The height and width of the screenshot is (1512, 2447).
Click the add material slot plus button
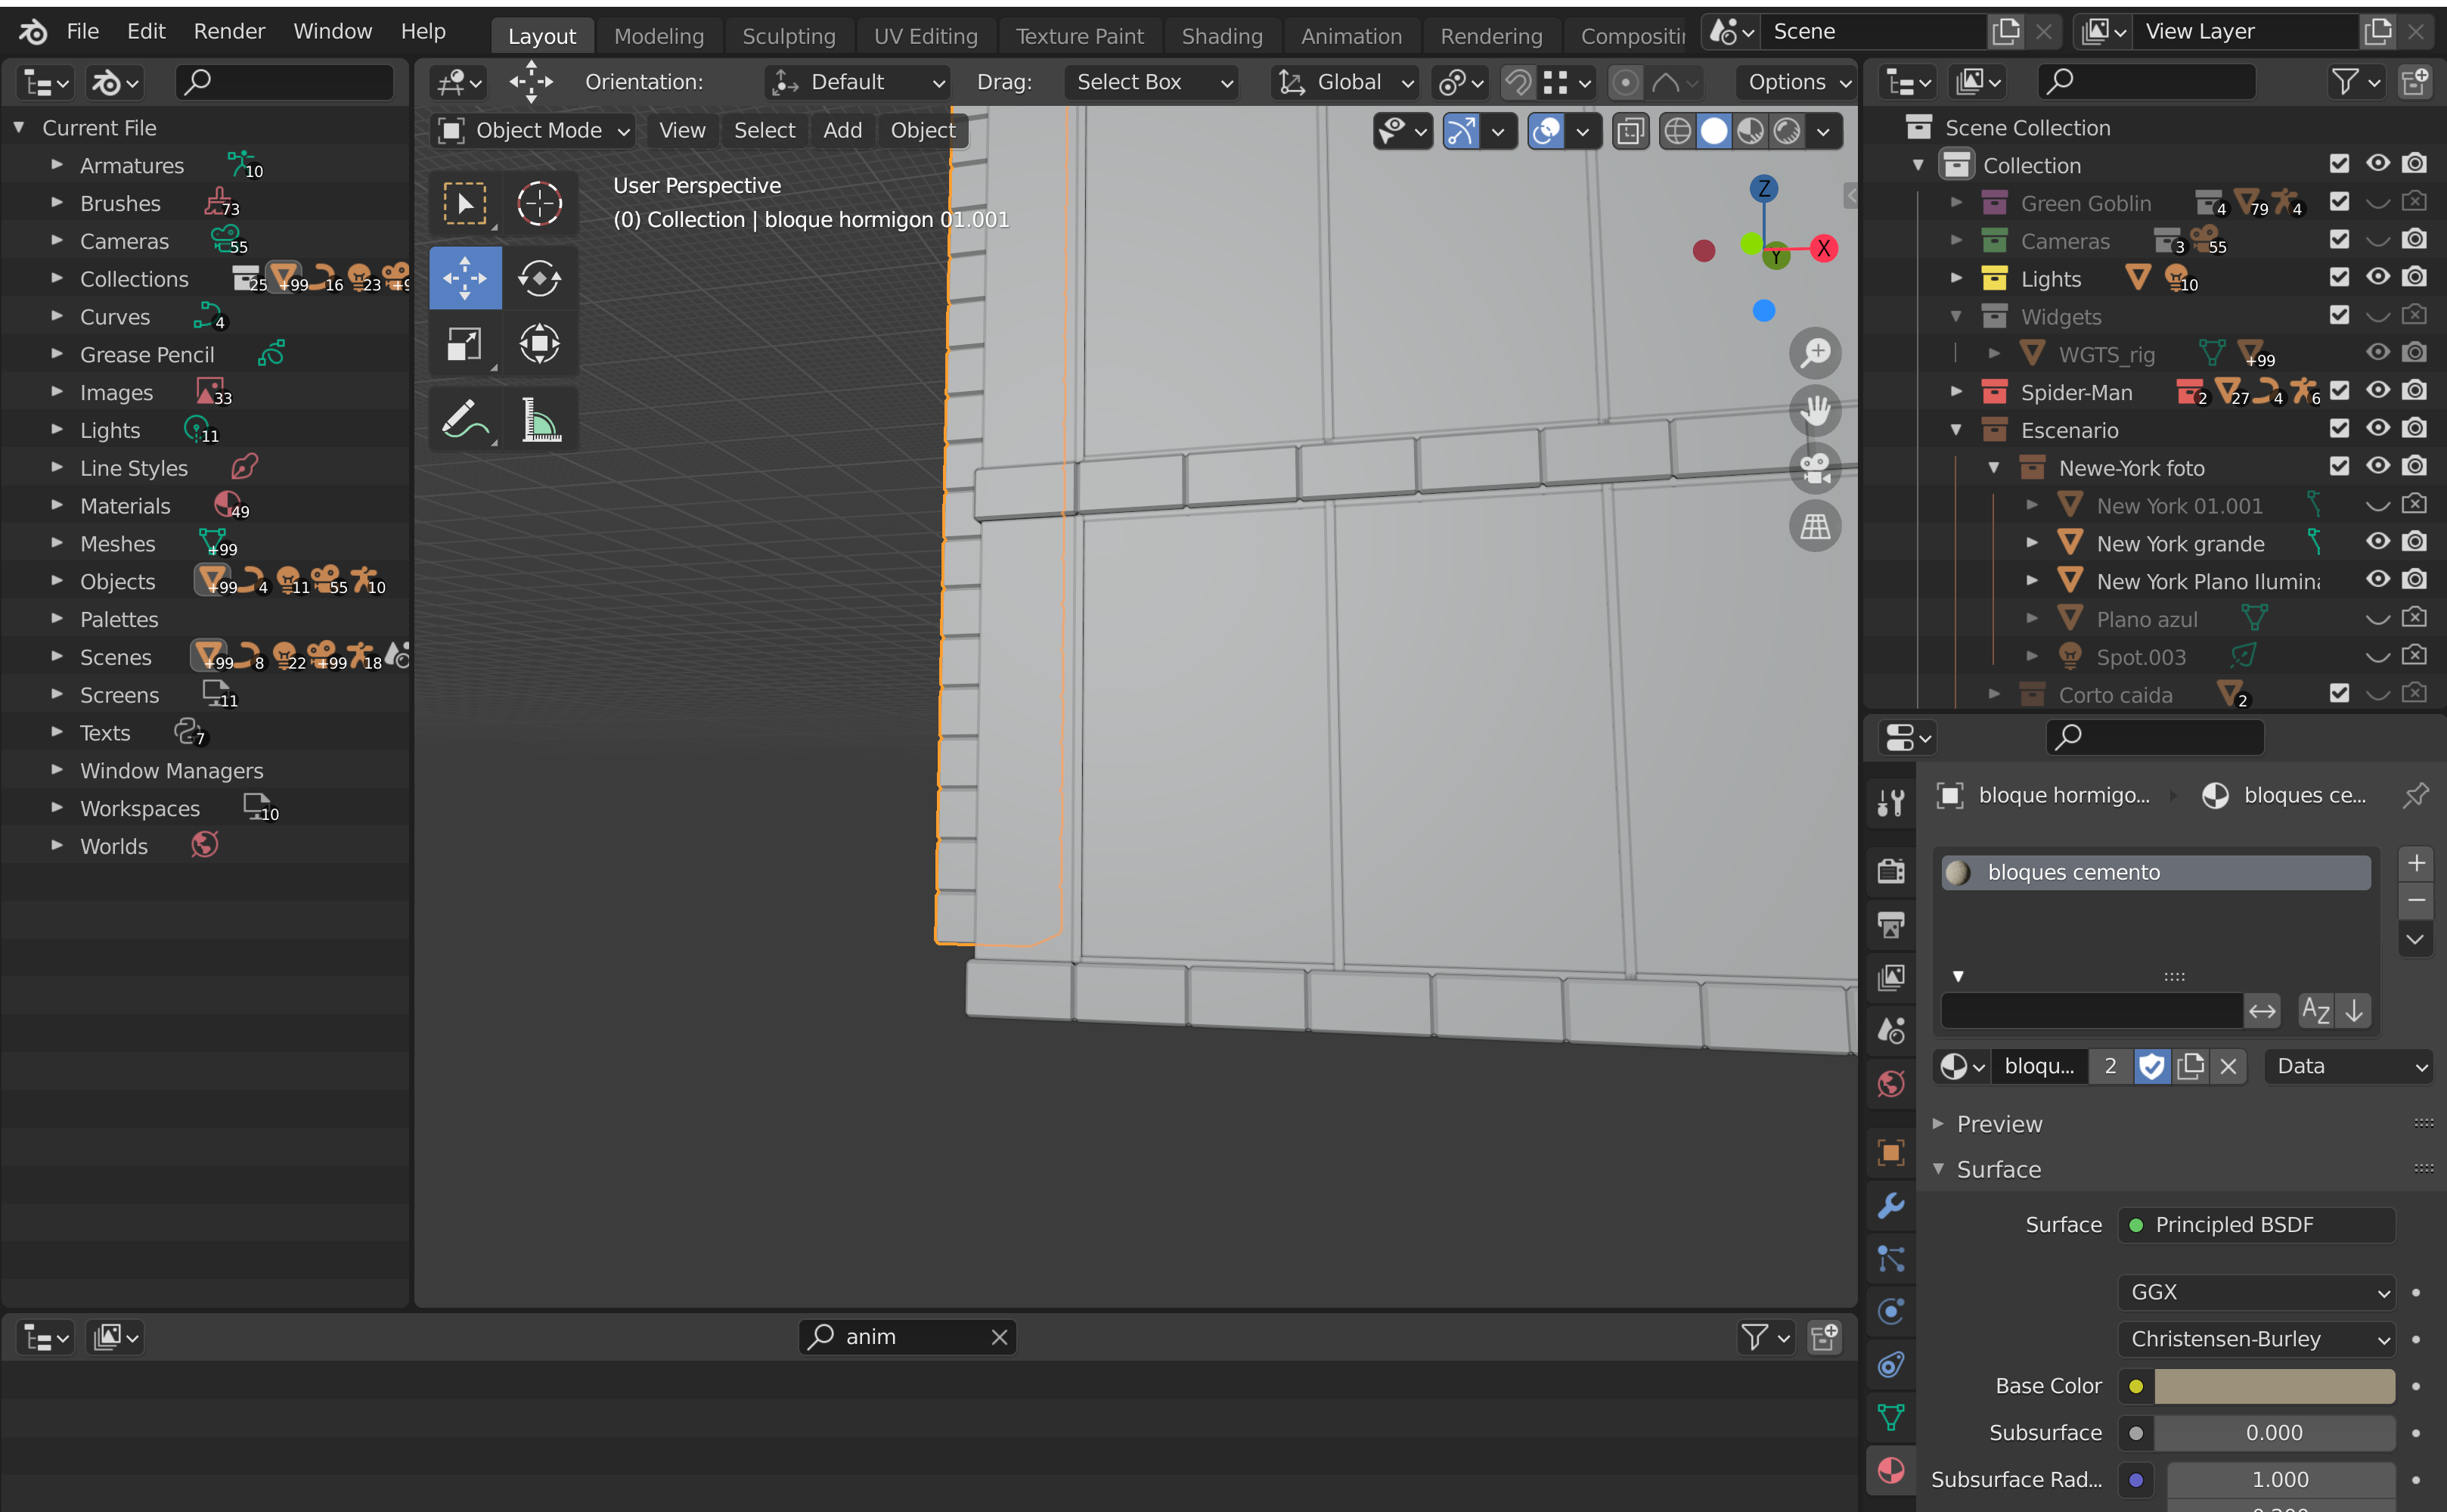2415,863
